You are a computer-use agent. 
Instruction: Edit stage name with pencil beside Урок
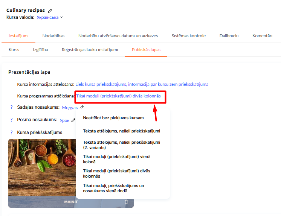pyautogui.click(x=73, y=120)
